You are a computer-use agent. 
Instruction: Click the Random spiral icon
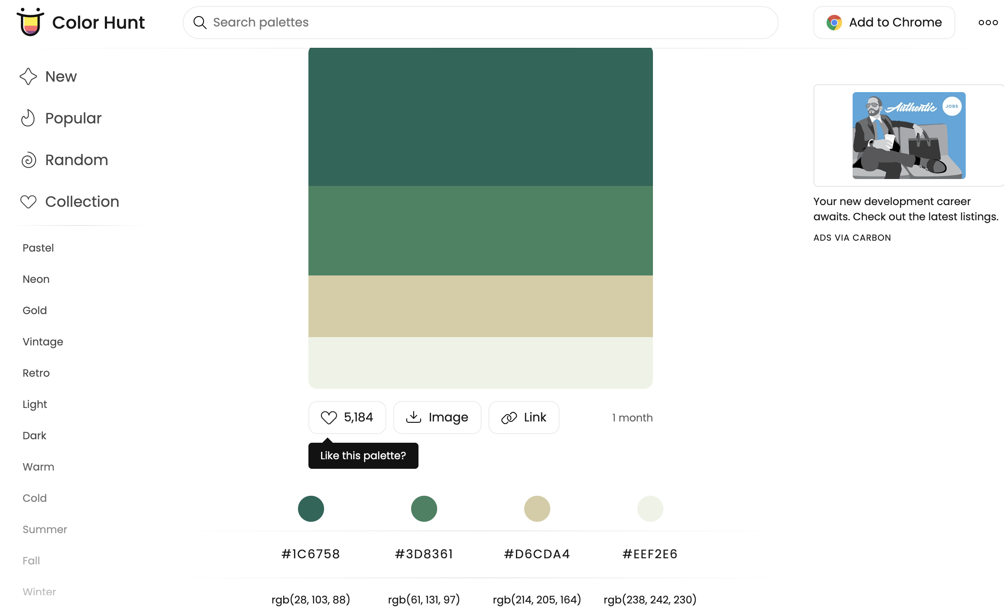coord(29,160)
